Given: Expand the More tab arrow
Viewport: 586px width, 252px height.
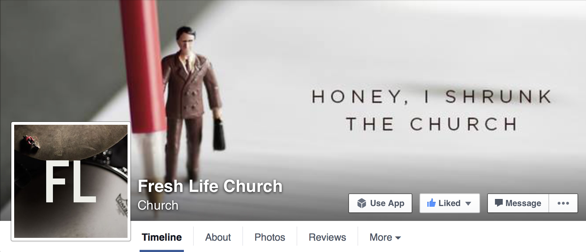Looking at the screenshot, I should coord(398,238).
